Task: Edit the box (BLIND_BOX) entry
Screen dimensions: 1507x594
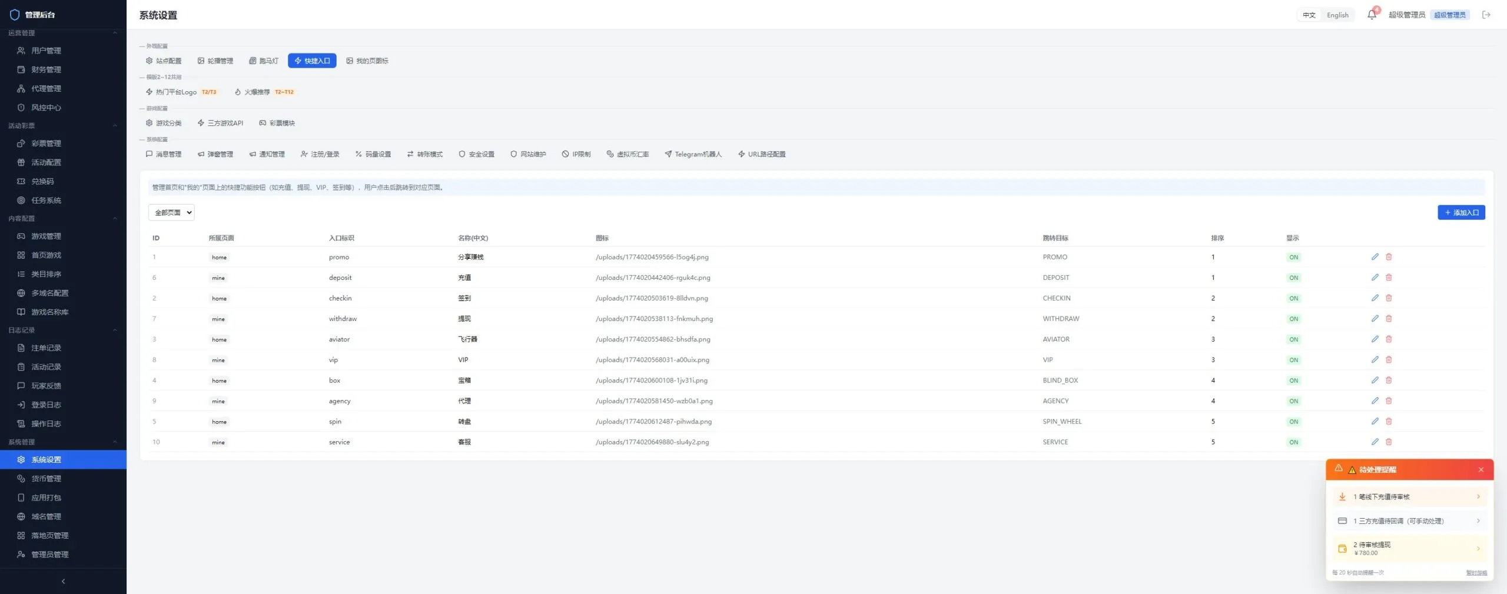Action: [x=1375, y=381]
